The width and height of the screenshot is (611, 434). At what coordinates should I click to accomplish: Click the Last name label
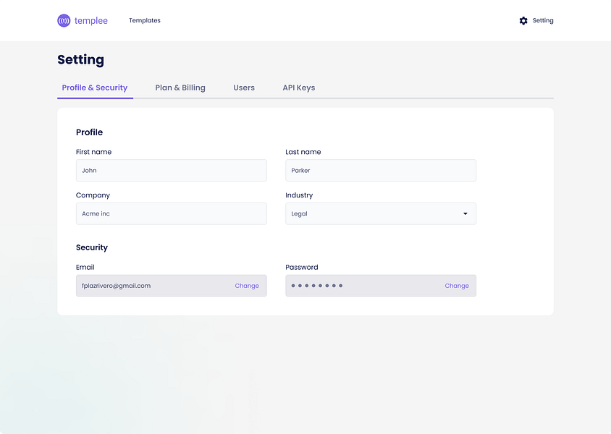(303, 152)
